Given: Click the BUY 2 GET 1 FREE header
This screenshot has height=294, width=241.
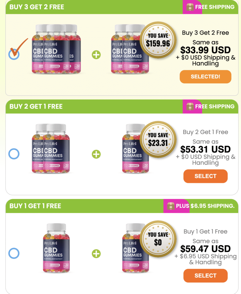Looking at the screenshot, I should coord(36,107).
